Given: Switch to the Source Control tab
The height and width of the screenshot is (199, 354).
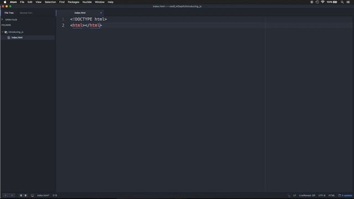Looking at the screenshot, I should coord(26,13).
